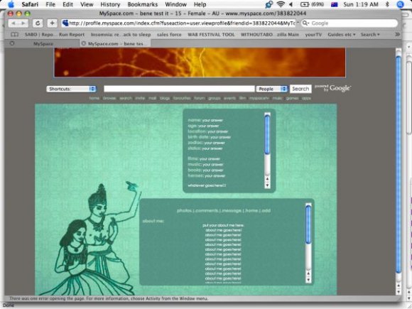This screenshot has height=309, width=412.
Task: Click the blogs link in MySpace navigation
Action: point(165,98)
